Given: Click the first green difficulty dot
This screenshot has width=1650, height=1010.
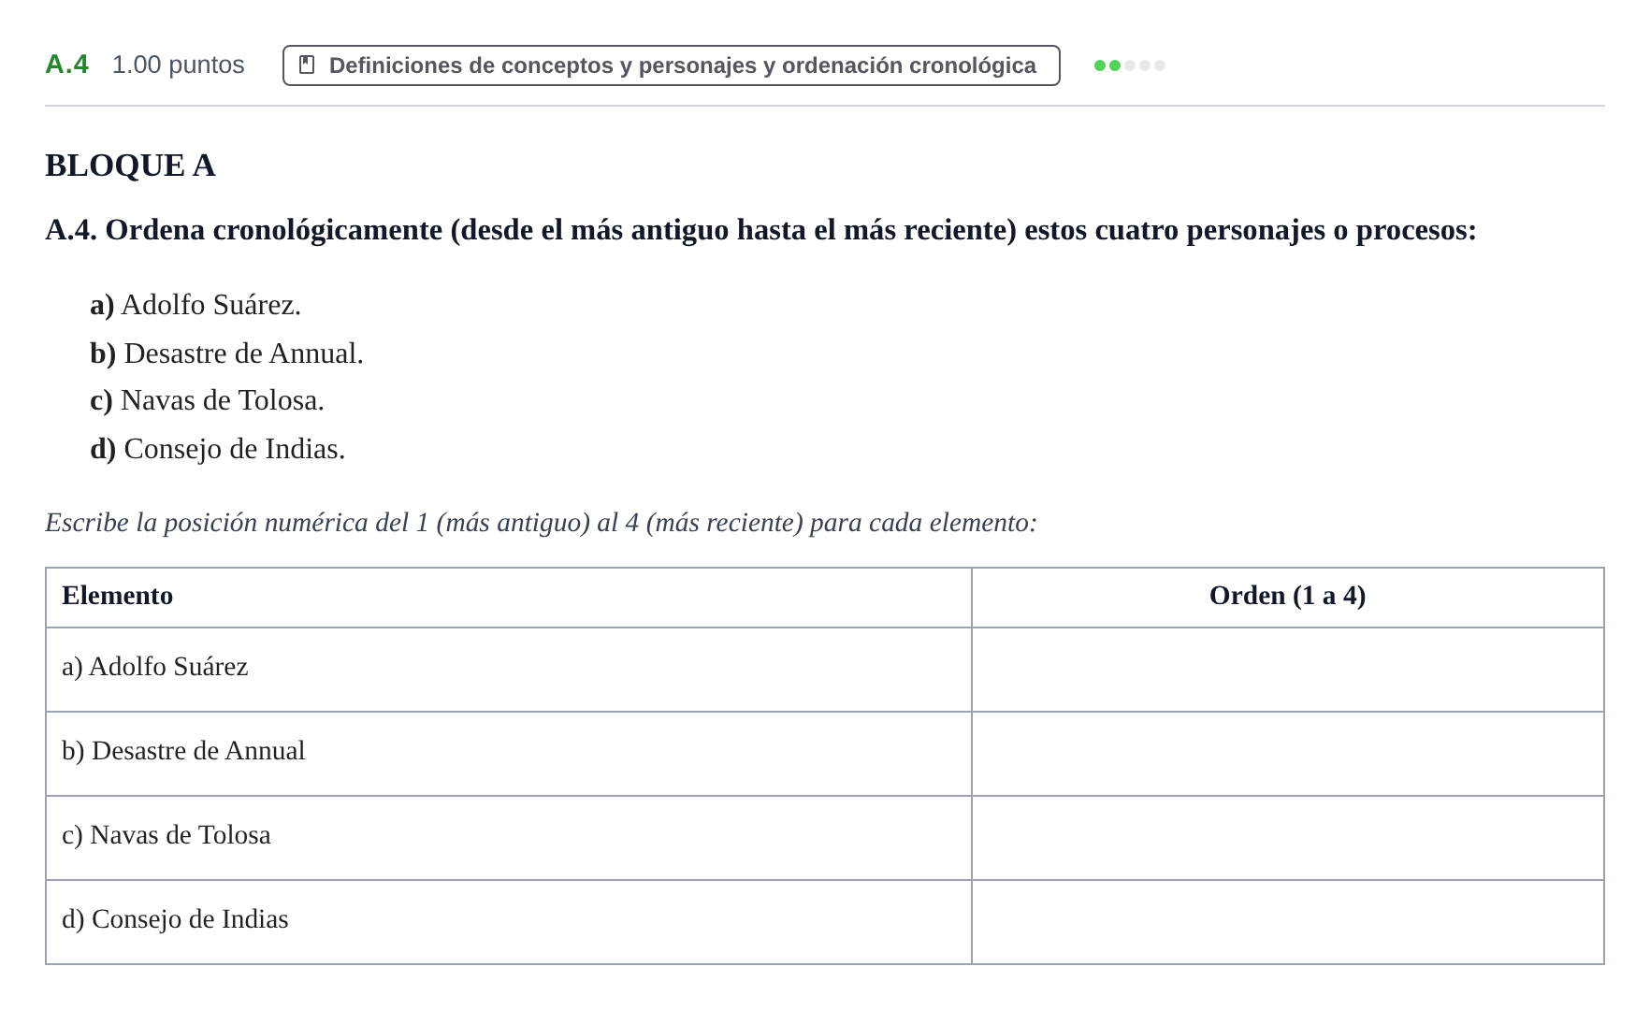Looking at the screenshot, I should [x=1100, y=65].
